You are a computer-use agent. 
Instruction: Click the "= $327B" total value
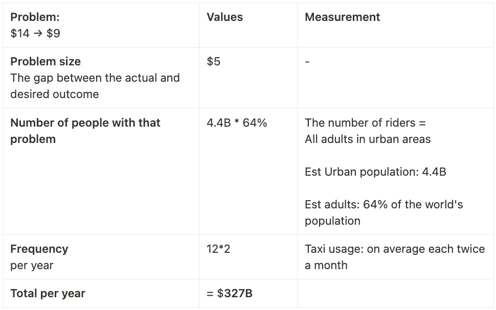click(230, 293)
